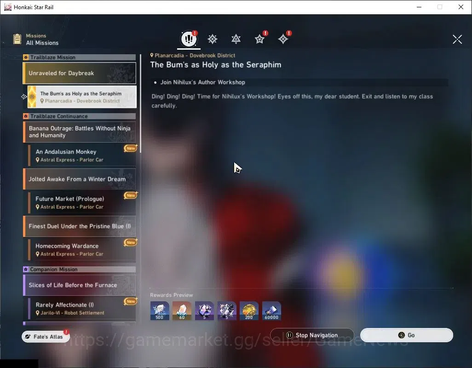
Task: Click the Trailblaze EXP 500 reward icon
Action: pos(160,311)
